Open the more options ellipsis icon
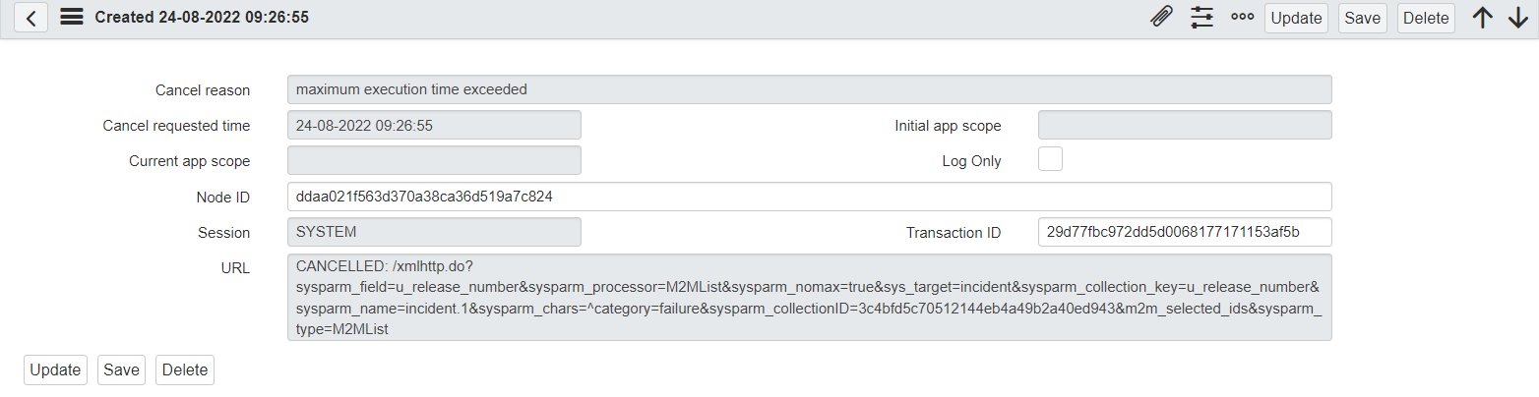 [x=1242, y=18]
